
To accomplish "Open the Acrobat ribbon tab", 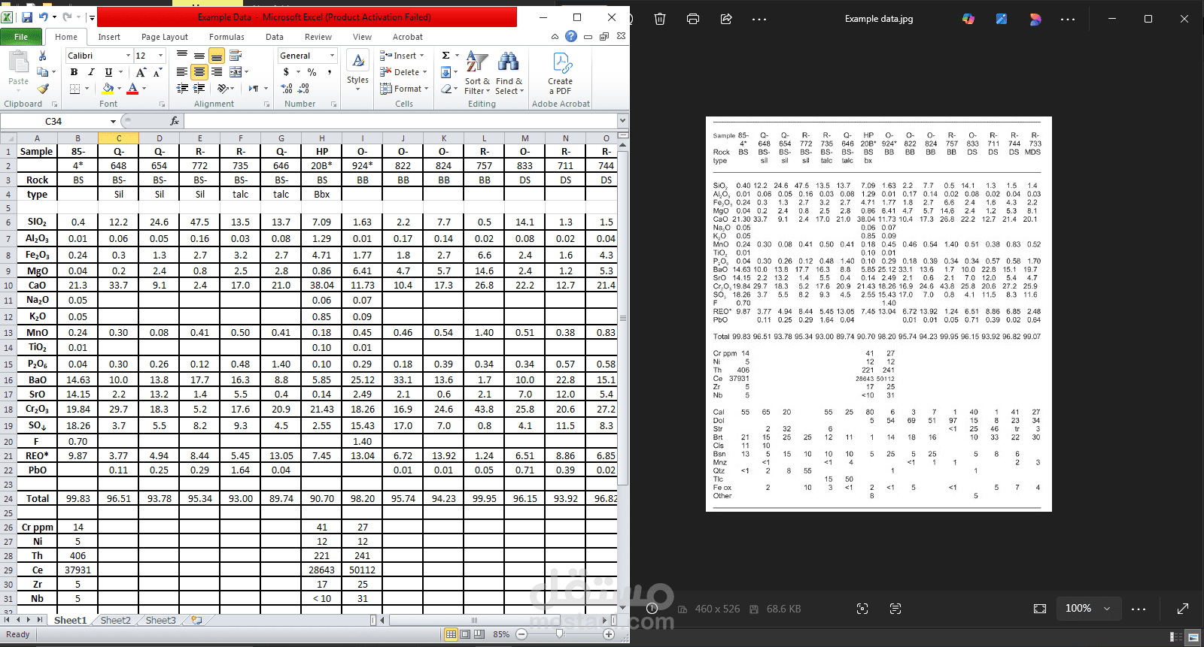I will (x=407, y=37).
